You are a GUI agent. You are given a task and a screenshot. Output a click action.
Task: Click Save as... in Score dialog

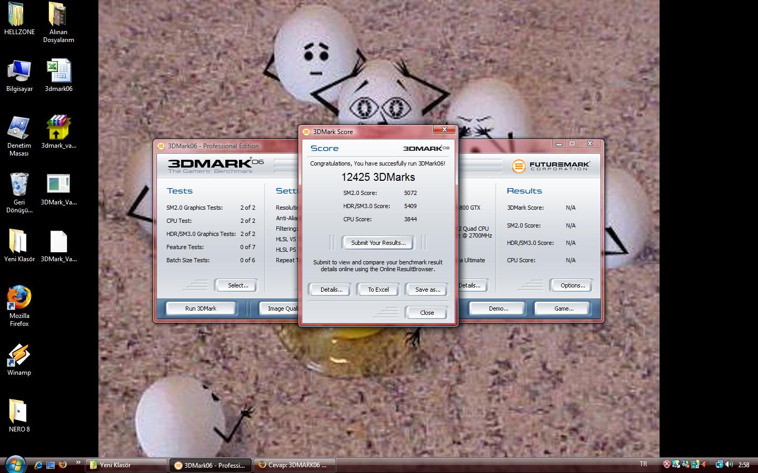427,290
